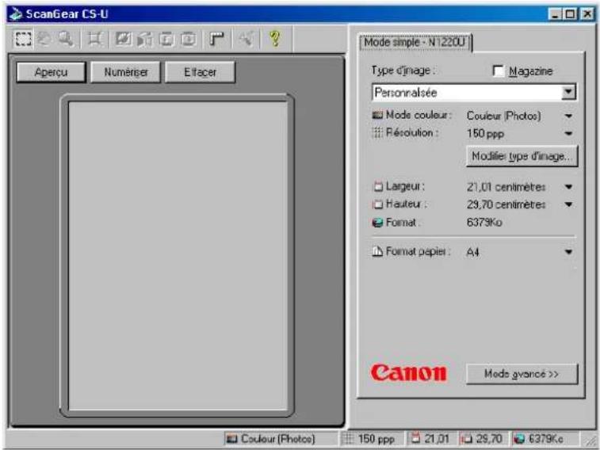Select the hand move tool
The height and width of the screenshot is (450, 600).
tap(44, 39)
